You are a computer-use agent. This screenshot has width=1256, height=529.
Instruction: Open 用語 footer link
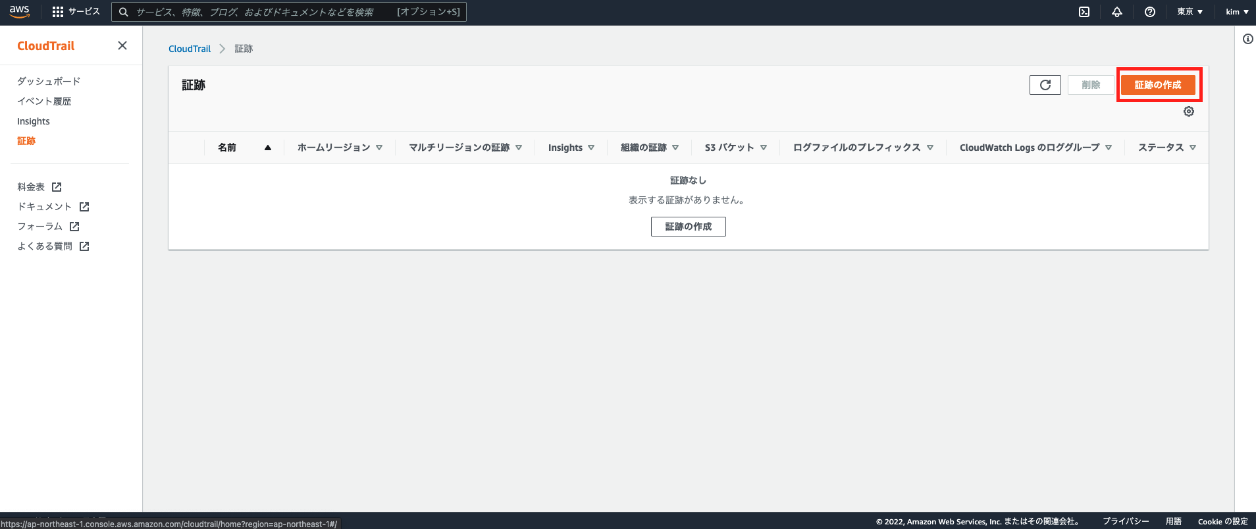tap(1174, 521)
